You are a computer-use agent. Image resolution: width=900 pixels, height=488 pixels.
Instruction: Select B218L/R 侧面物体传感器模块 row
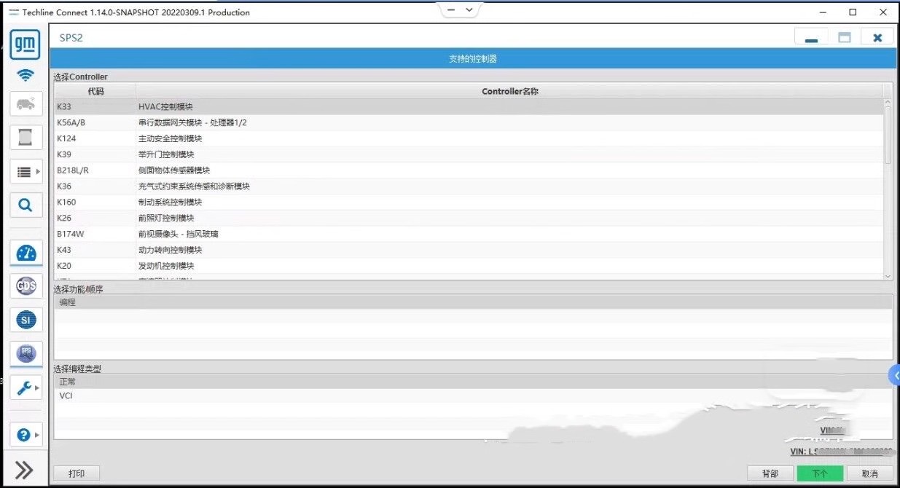pyautogui.click(x=469, y=170)
